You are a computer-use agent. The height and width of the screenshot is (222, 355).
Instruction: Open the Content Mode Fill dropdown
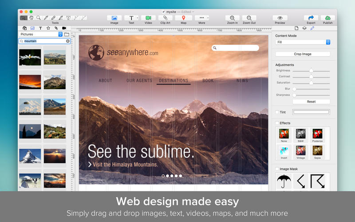pos(303,42)
